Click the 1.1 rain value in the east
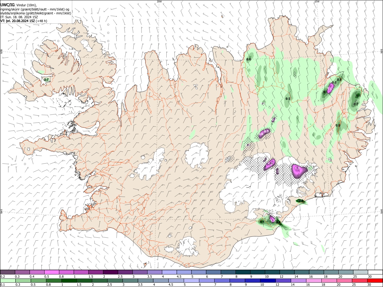This screenshot has height=287, width=383. click(x=358, y=96)
